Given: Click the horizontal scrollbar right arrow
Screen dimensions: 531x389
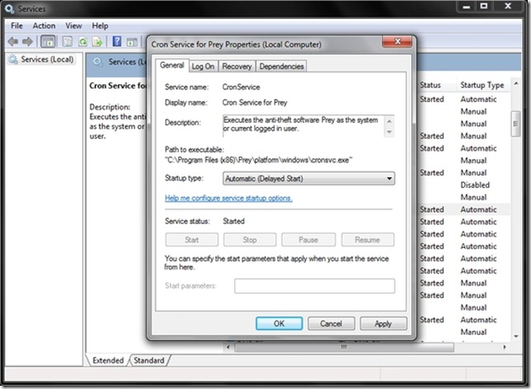Looking at the screenshot, I should (505, 347).
